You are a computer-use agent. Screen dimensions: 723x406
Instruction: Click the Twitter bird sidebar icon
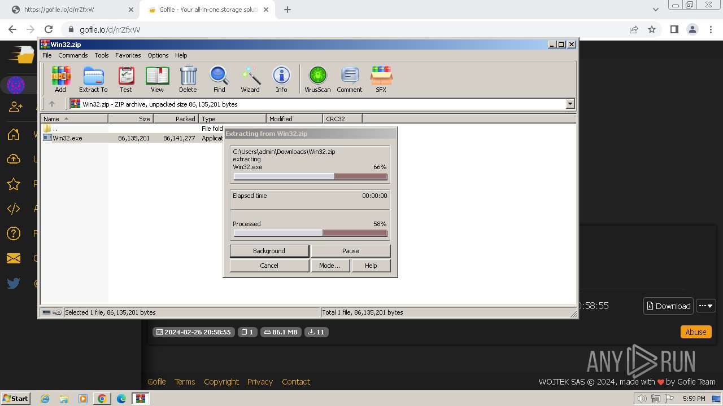point(14,283)
